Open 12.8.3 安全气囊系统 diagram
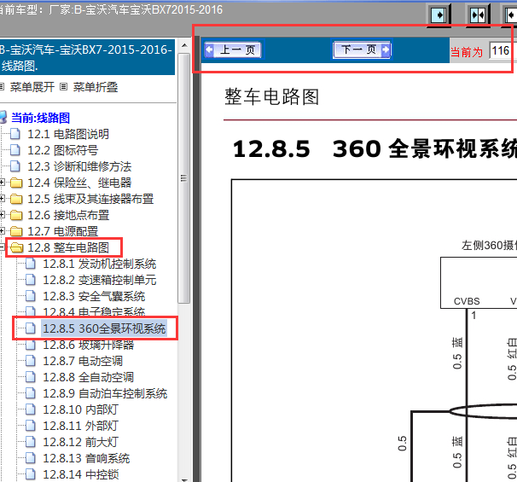The width and height of the screenshot is (517, 482). pos(94,296)
